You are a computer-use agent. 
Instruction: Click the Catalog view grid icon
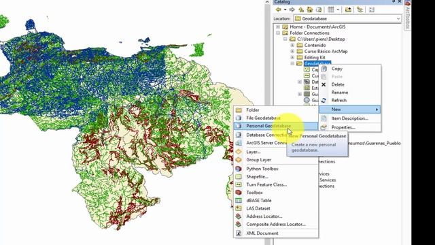pyautogui.click(x=331, y=10)
